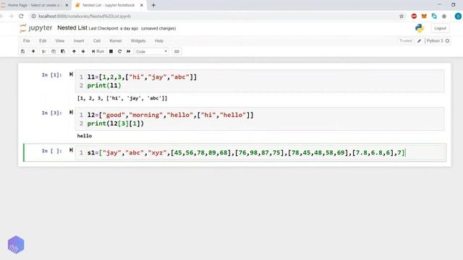Screen dimensions: 463x260
Task: Click into the l2 code cell
Action: coord(260,118)
